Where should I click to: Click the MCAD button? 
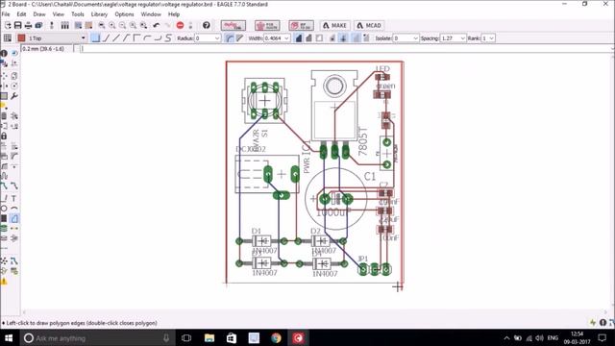(369, 26)
